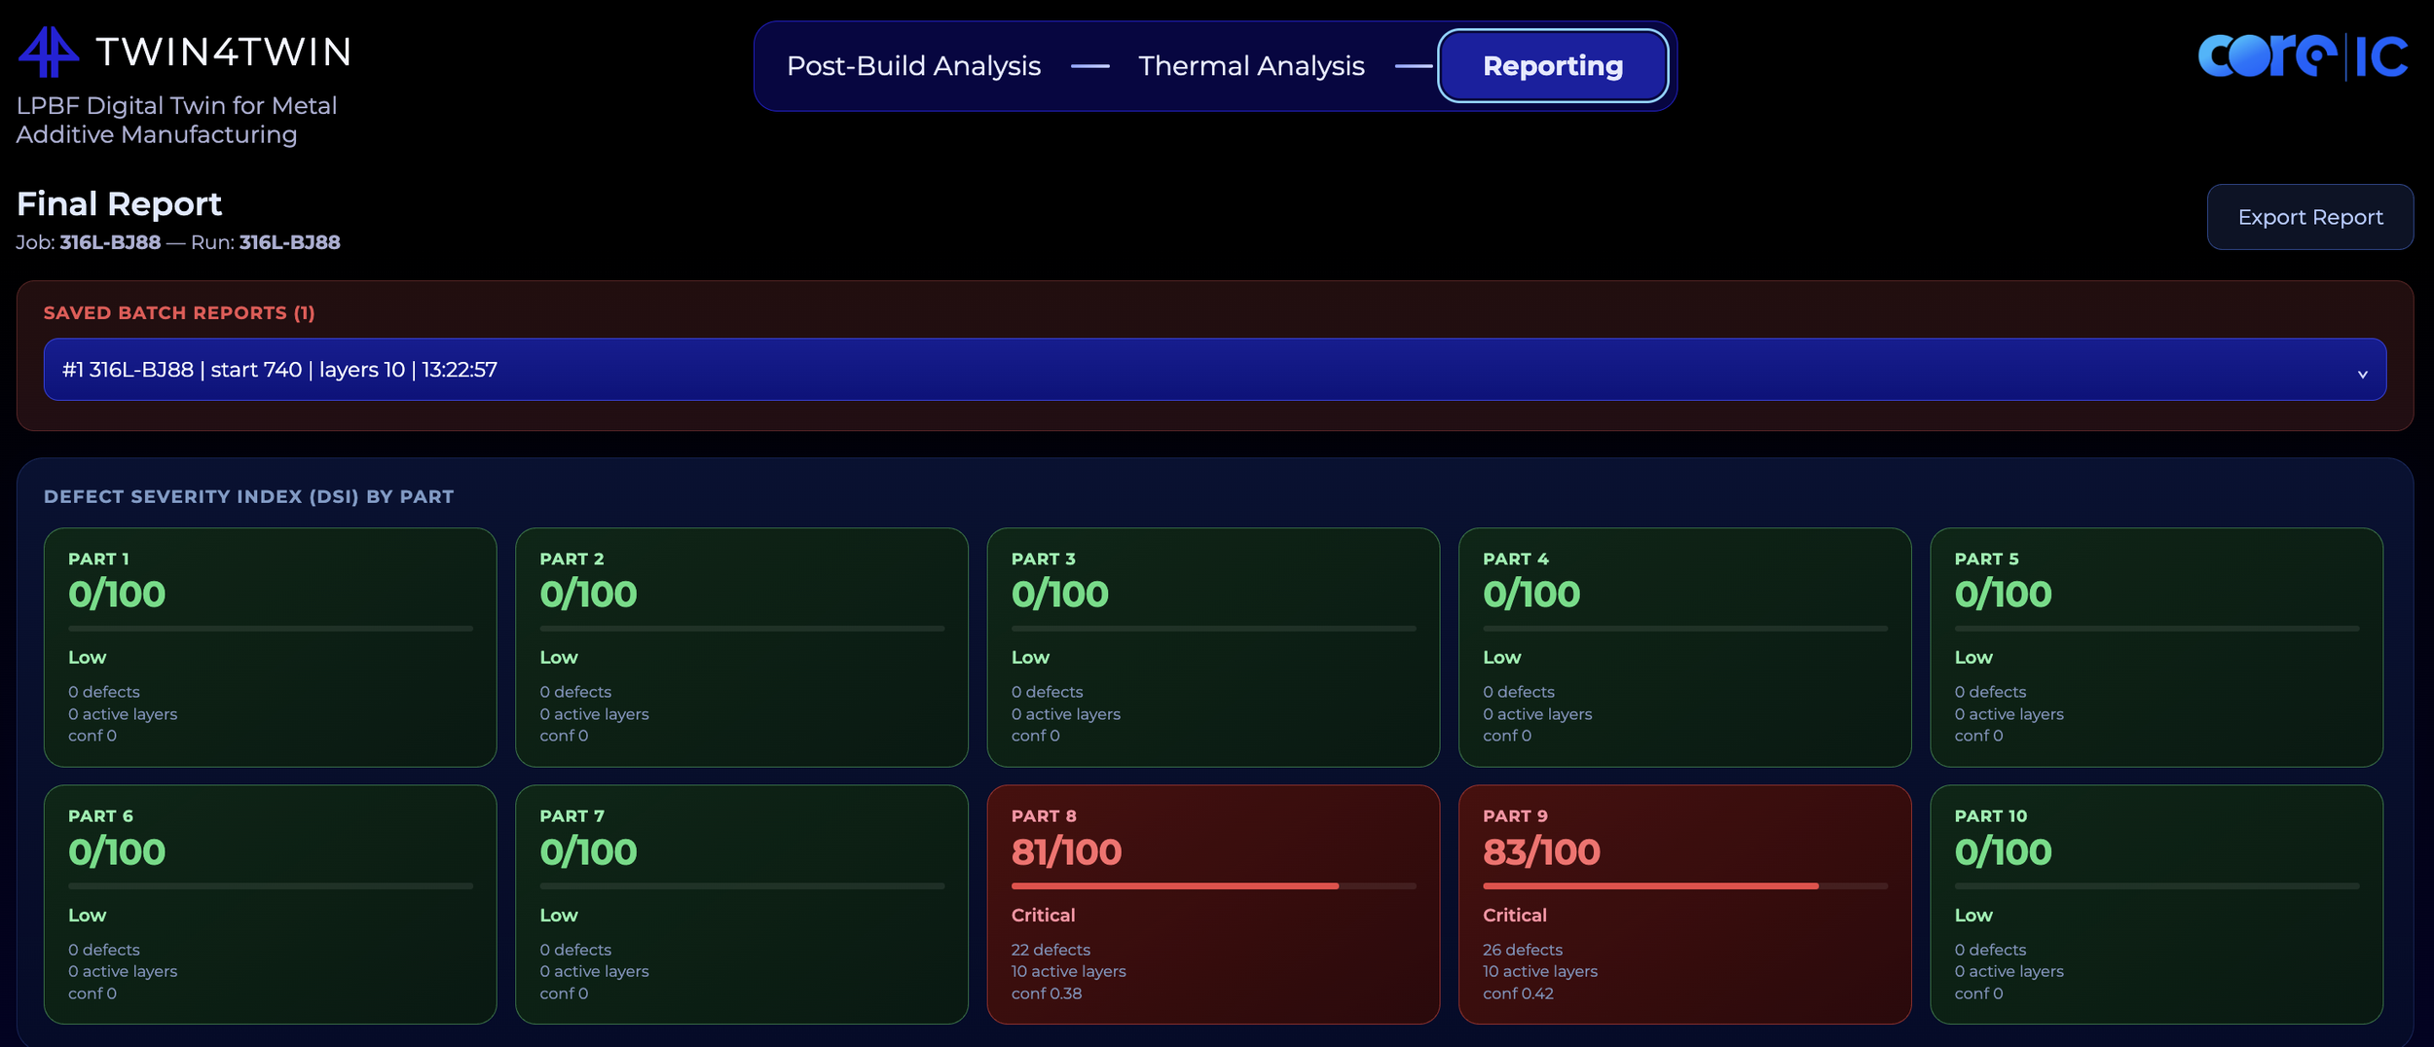Click the "26 defects" text

(1523, 950)
